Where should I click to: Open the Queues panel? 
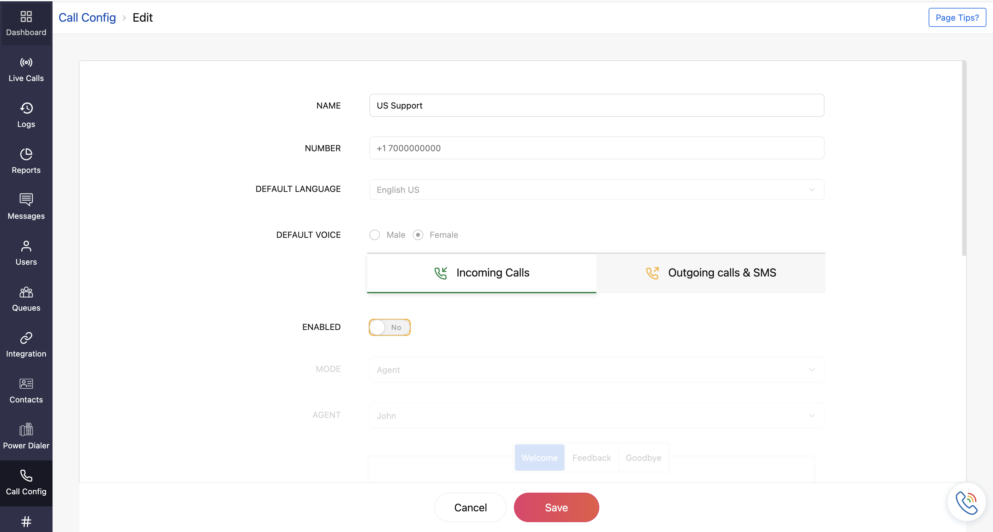26,298
